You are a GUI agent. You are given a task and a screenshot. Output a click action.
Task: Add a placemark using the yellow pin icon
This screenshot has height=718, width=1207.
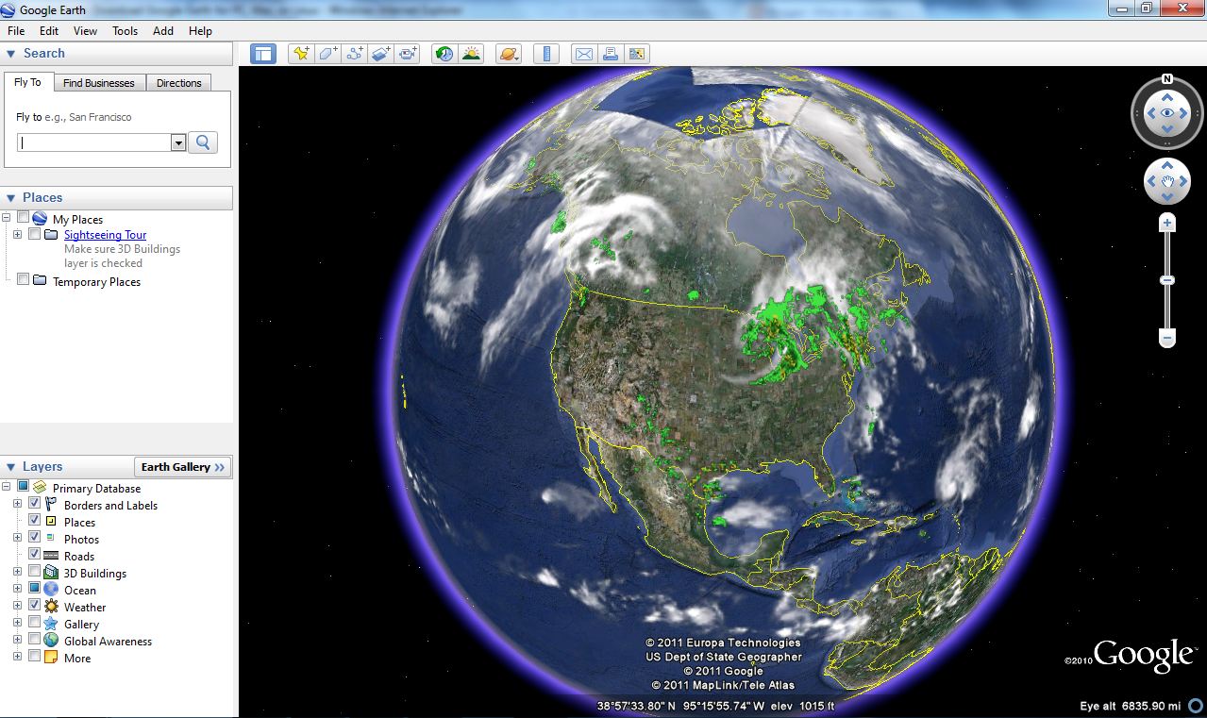[x=300, y=54]
